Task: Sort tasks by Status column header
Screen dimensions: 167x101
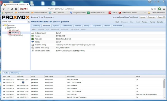Action: pos(149,76)
